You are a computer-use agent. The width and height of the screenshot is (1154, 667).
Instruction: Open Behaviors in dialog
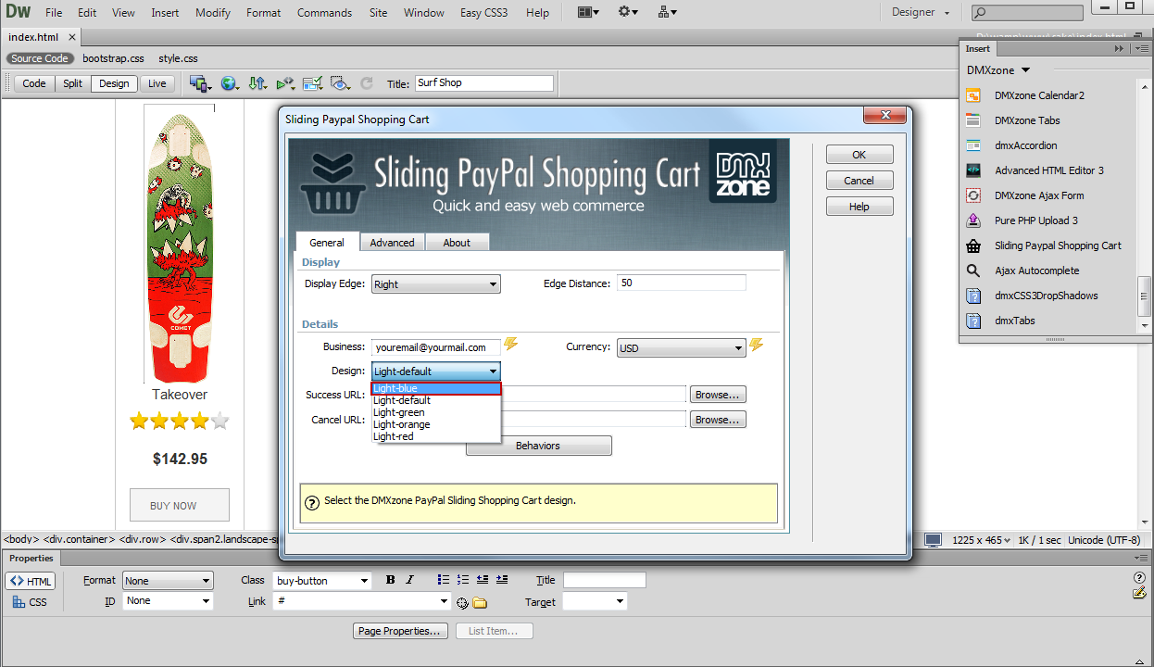538,446
